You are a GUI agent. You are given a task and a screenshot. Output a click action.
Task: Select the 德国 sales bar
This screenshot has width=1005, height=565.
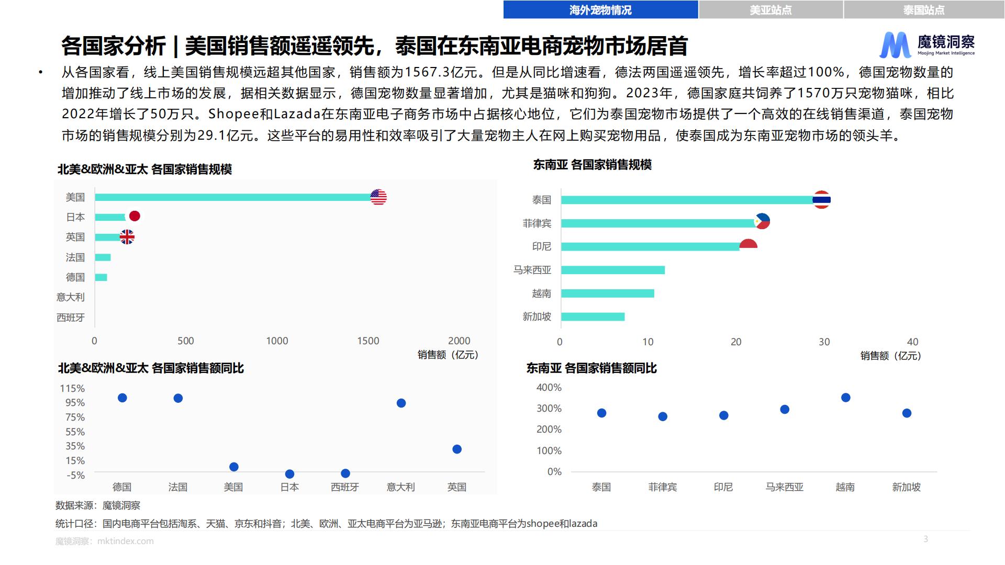click(x=101, y=277)
